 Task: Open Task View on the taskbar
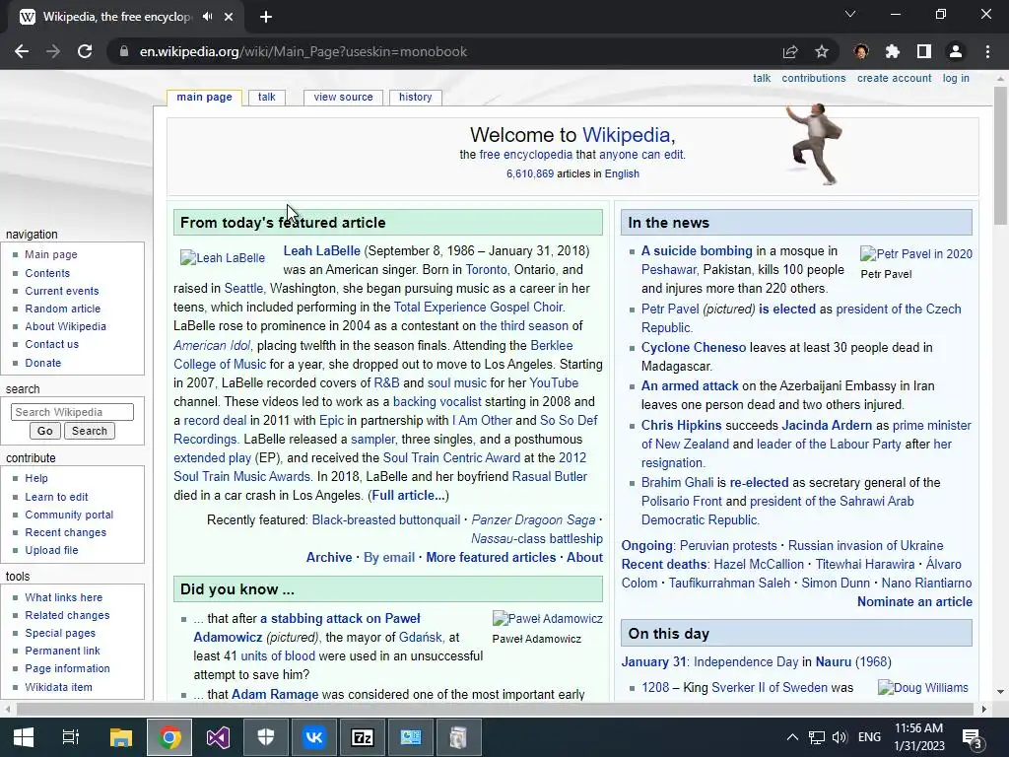tap(70, 737)
